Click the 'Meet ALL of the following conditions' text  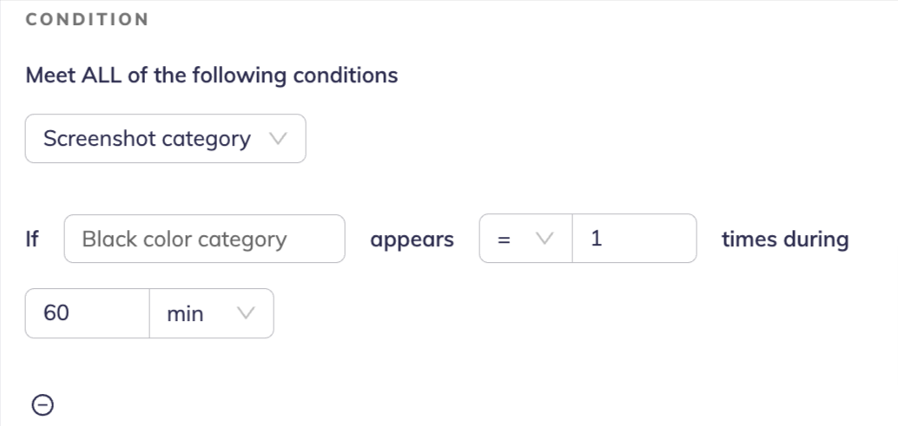coord(212,75)
